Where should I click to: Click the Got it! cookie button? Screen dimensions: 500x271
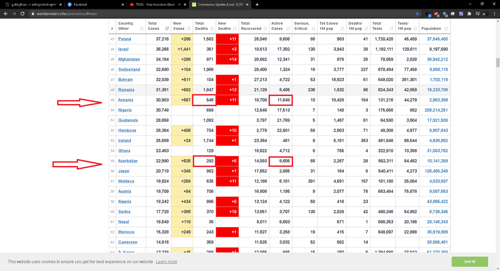(470, 261)
